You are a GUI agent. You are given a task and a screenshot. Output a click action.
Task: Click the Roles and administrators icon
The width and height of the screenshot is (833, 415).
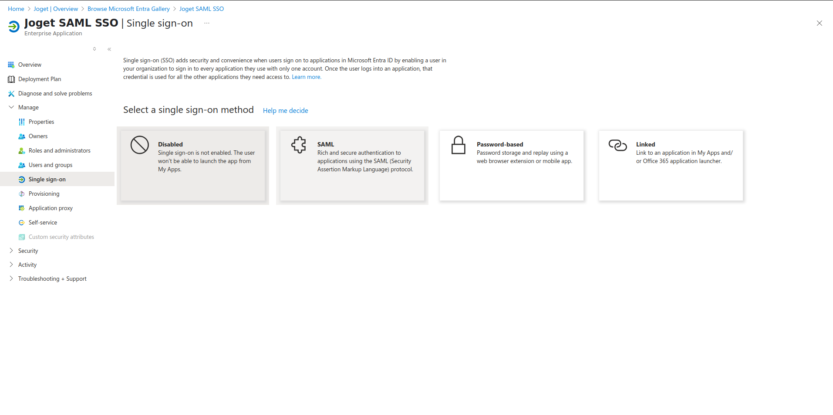(22, 151)
